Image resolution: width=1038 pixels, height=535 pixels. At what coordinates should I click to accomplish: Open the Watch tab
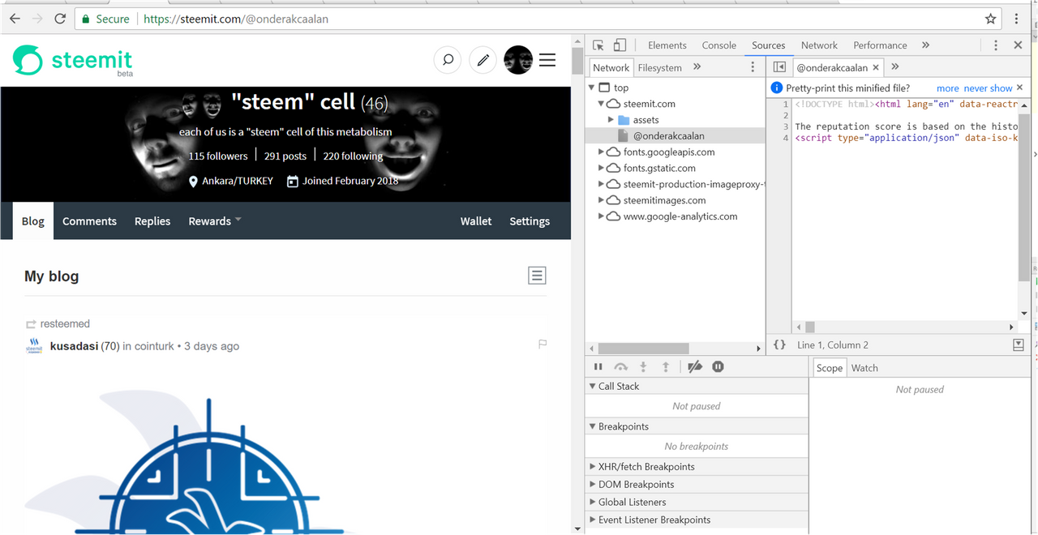(864, 368)
